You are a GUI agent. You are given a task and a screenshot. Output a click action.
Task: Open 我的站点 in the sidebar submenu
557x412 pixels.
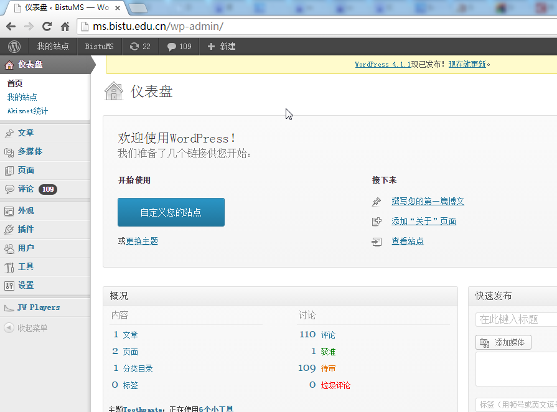pyautogui.click(x=22, y=97)
